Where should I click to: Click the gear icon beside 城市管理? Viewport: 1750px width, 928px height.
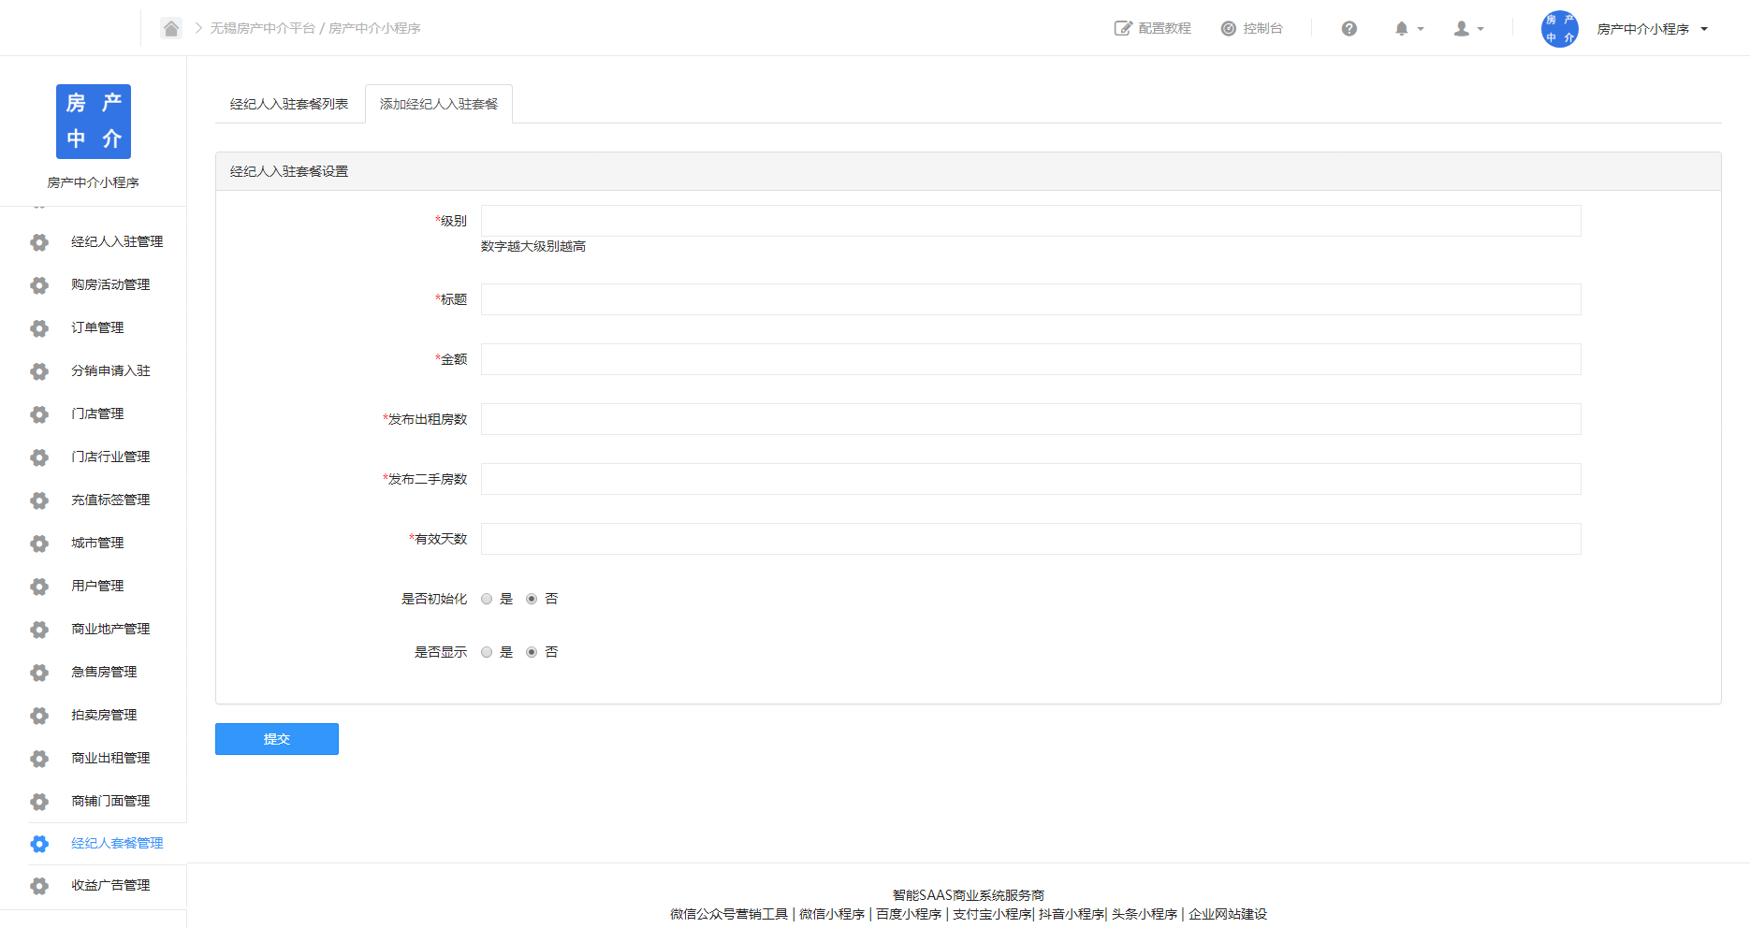pos(39,544)
